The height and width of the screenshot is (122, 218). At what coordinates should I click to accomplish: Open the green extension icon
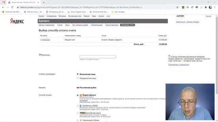183,7
